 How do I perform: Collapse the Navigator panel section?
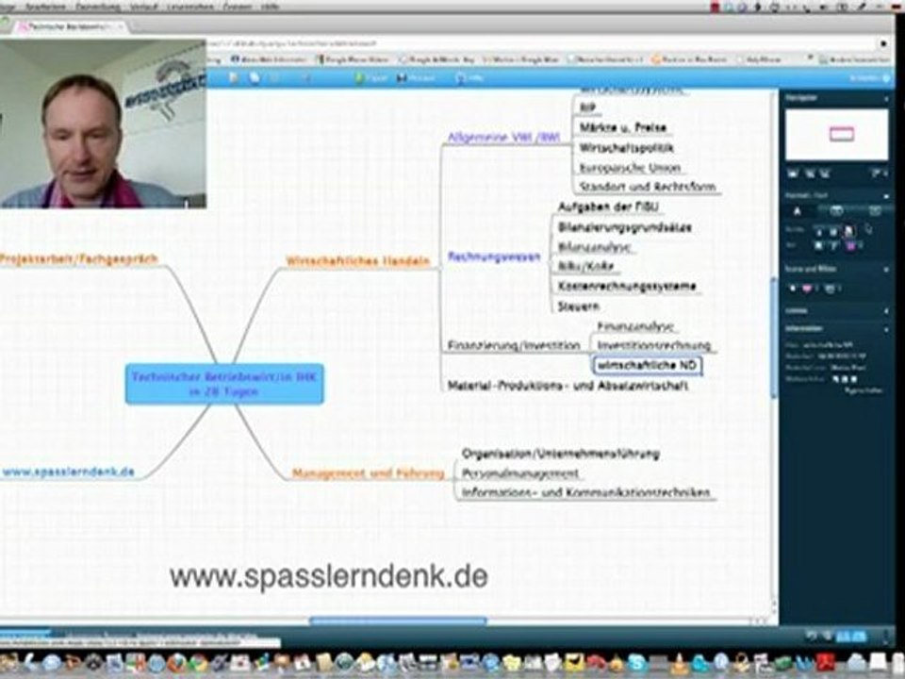886,99
